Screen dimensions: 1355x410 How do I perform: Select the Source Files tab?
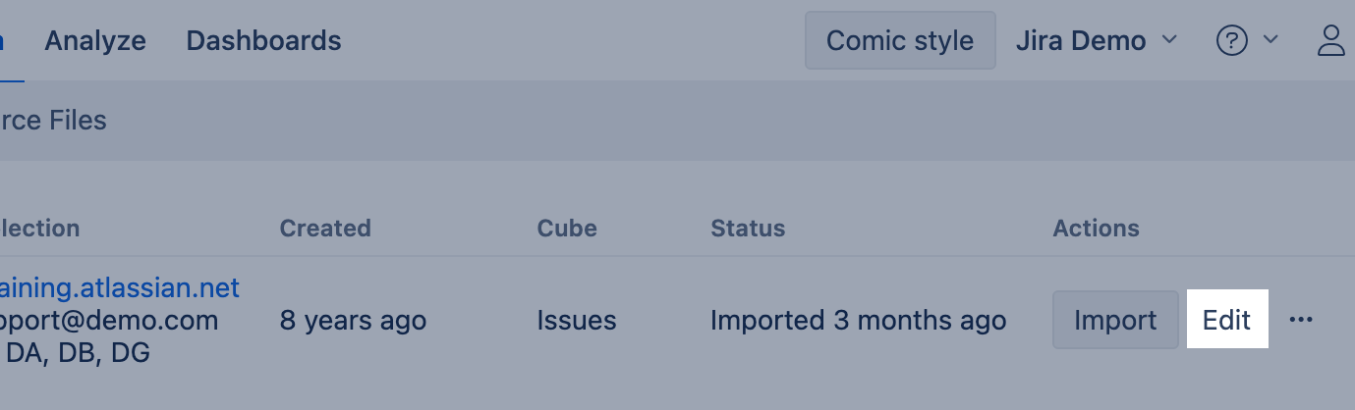53,121
